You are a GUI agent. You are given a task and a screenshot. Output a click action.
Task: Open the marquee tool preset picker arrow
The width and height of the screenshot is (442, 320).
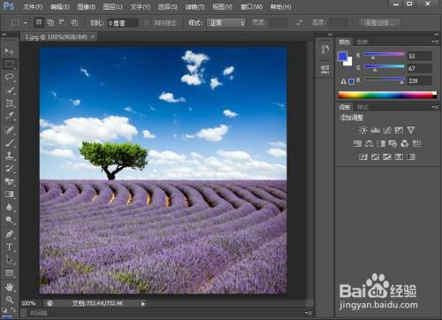coord(26,23)
